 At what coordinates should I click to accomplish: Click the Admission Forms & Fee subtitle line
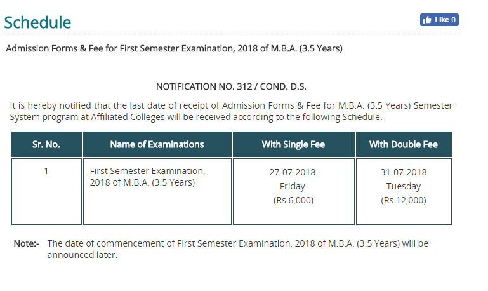pos(174,48)
